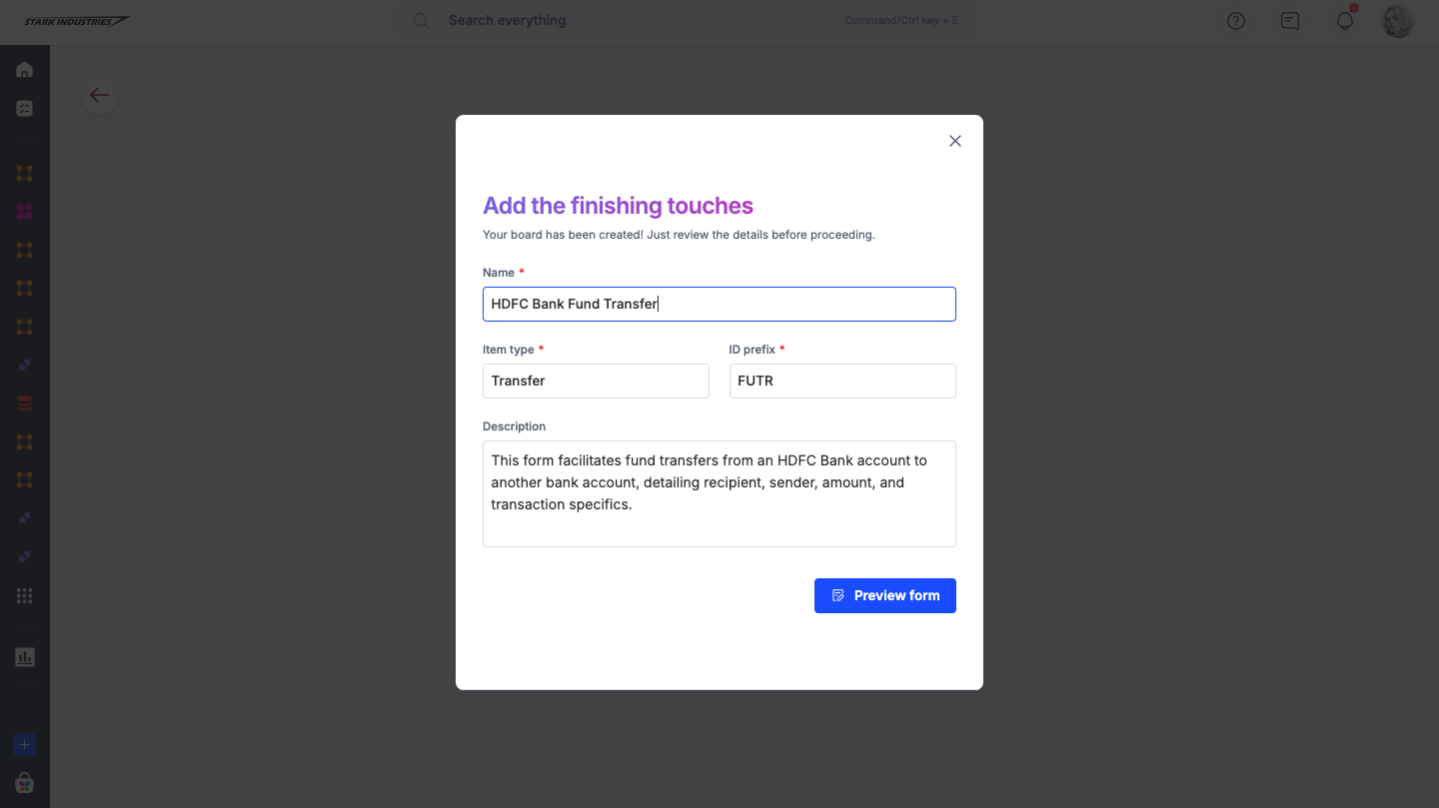Open the marketplace bag icon

coord(25,783)
